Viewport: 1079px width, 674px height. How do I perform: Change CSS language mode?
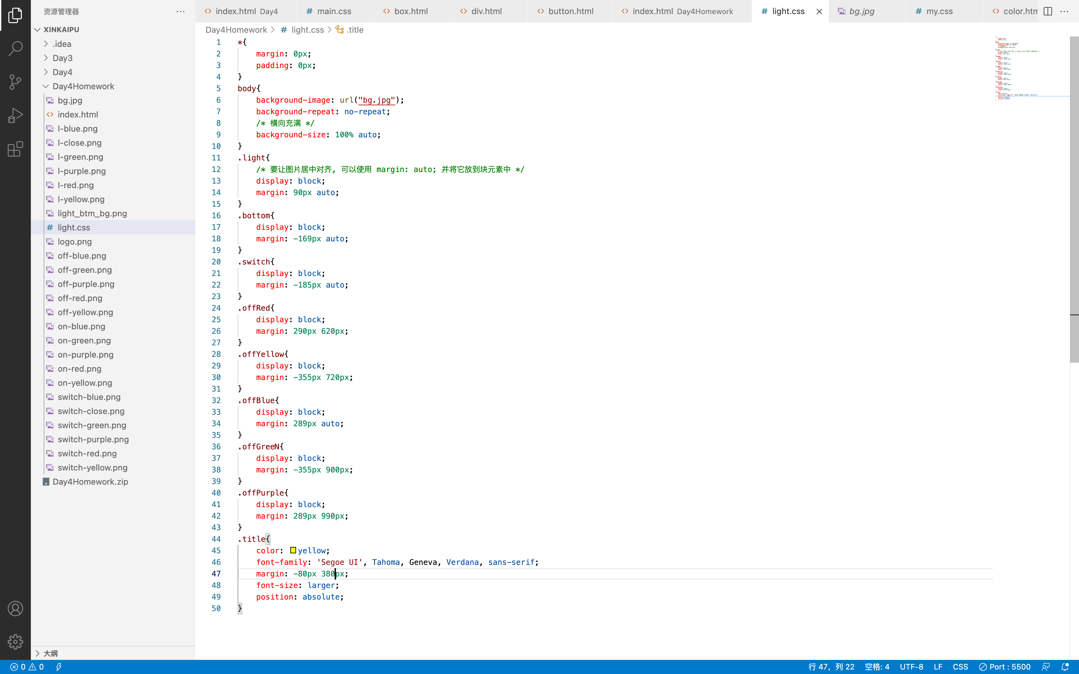tap(961, 667)
